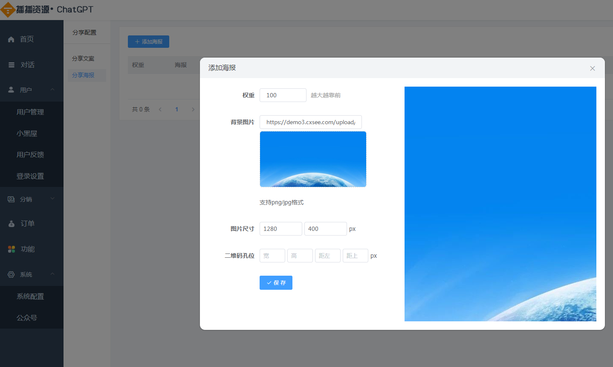Click the 海报 column header

coord(181,65)
